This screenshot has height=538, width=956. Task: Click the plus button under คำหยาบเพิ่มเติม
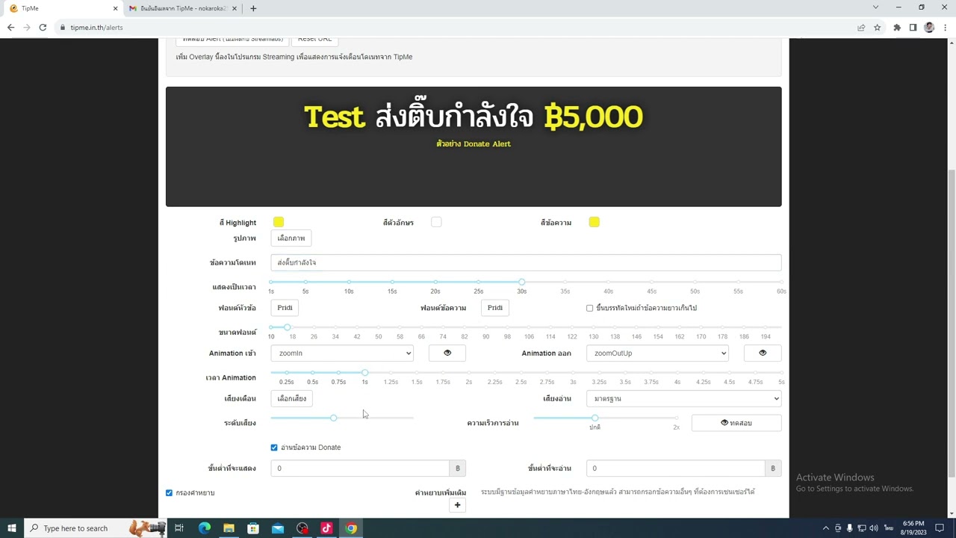457,506
